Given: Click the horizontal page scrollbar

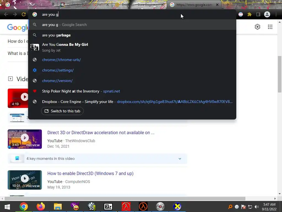Looking at the screenshot, I should 125,198.
